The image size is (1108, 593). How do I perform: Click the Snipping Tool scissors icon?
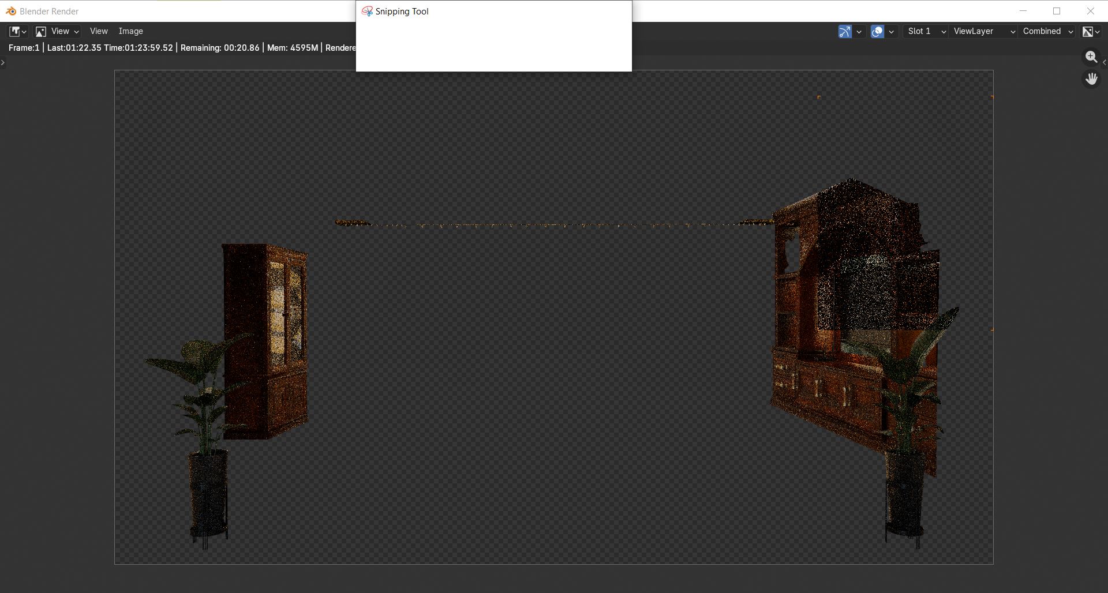367,11
